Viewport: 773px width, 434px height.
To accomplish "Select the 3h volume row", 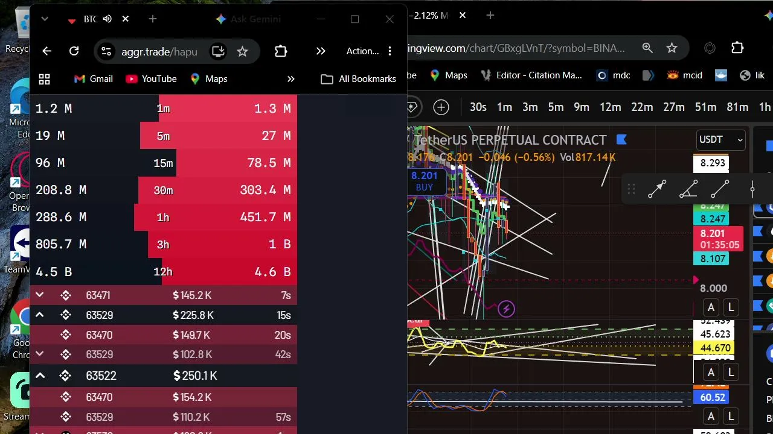I will (163, 244).
